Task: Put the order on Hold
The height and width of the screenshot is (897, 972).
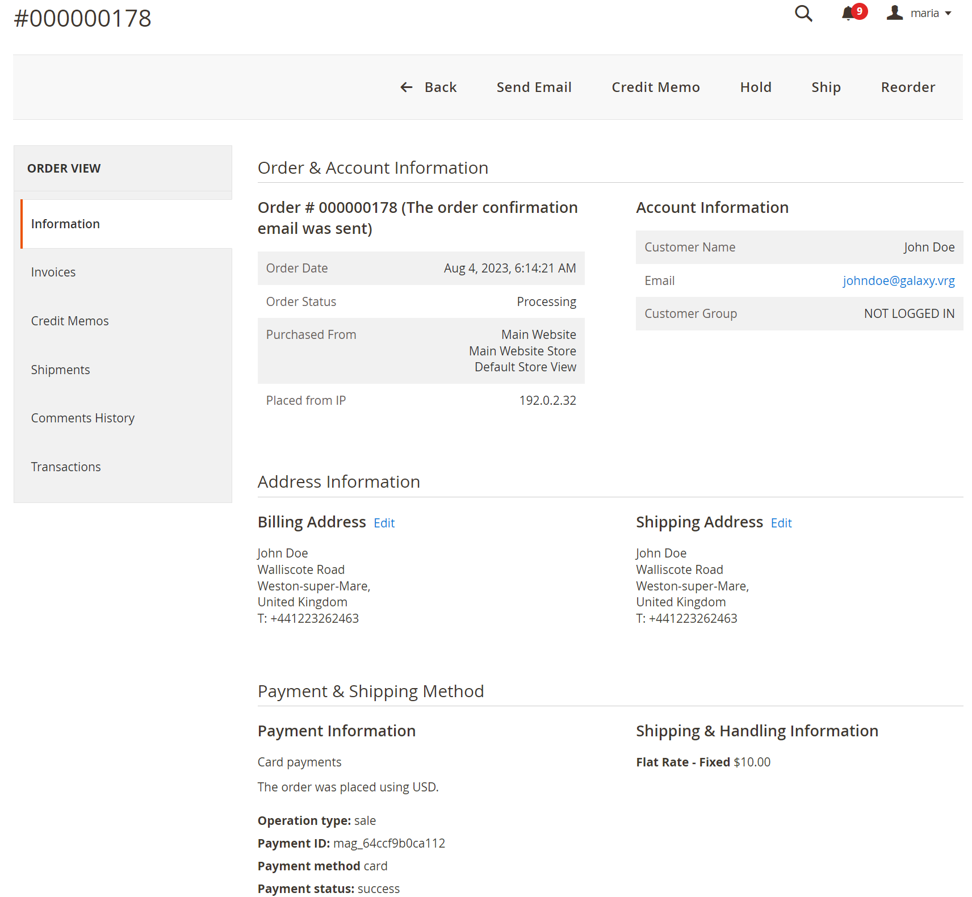Action: tap(755, 87)
